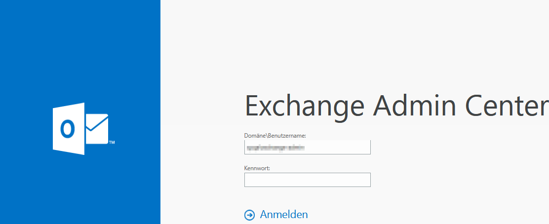Image resolution: width=549 pixels, height=224 pixels.
Task: Click the trademark symbol beside the logo
Action: tap(112, 143)
